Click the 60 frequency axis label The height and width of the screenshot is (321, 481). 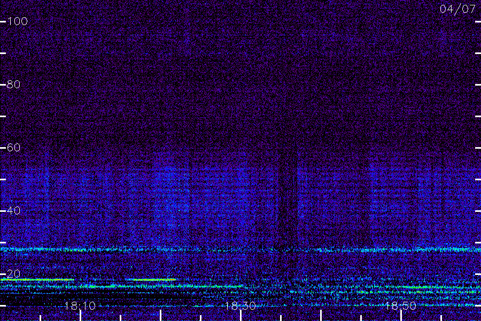coord(14,148)
